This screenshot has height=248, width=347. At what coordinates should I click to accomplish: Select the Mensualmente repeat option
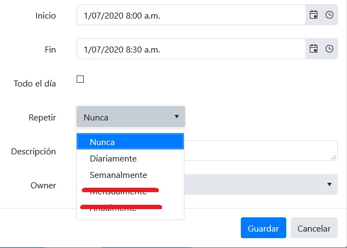130,192
